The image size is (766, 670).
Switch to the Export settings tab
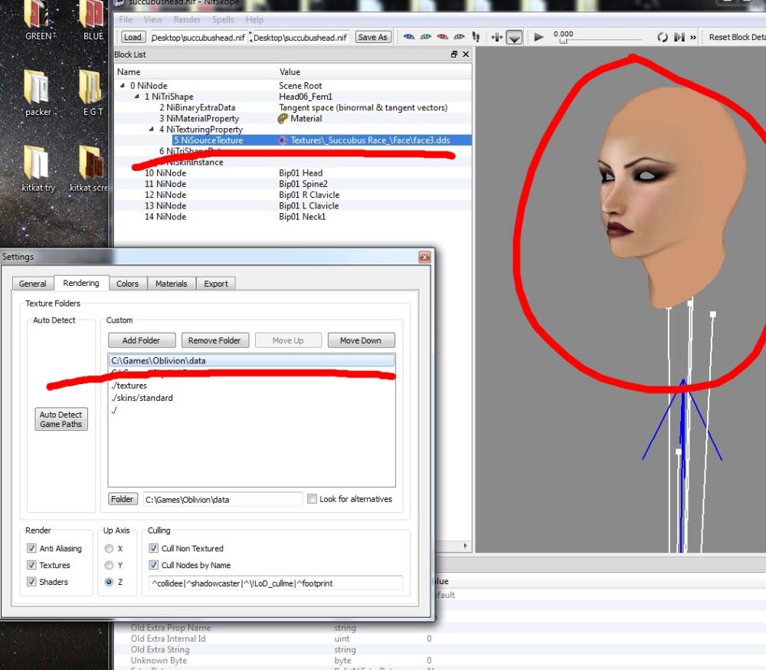215,284
